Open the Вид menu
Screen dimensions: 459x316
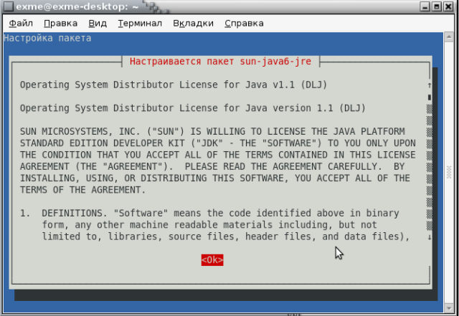(x=98, y=23)
